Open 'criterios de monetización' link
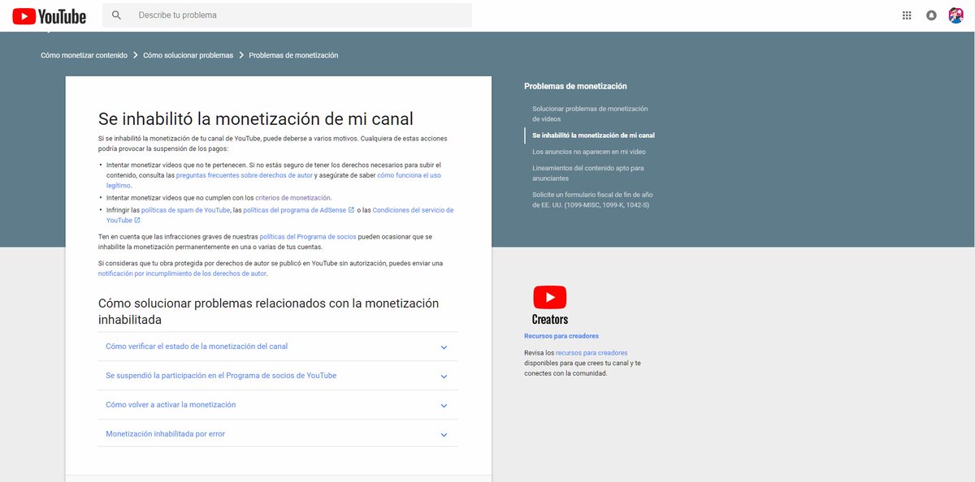This screenshot has width=975, height=482. click(293, 198)
